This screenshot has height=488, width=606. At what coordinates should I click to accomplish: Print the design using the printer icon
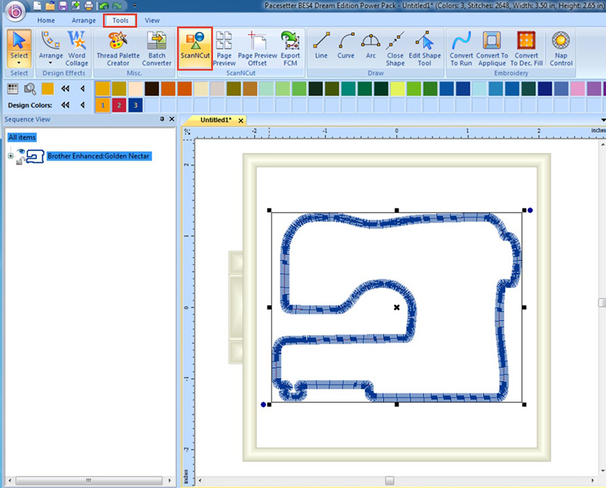[x=89, y=5]
